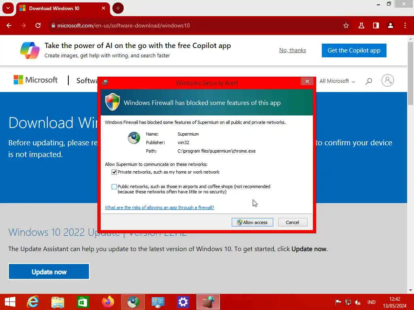Click the muted volume icon in the tray

(358, 302)
